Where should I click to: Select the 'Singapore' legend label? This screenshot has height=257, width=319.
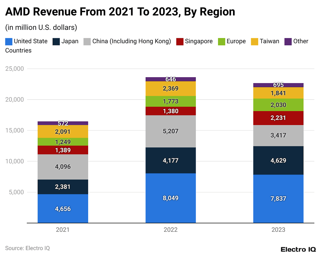(199, 41)
